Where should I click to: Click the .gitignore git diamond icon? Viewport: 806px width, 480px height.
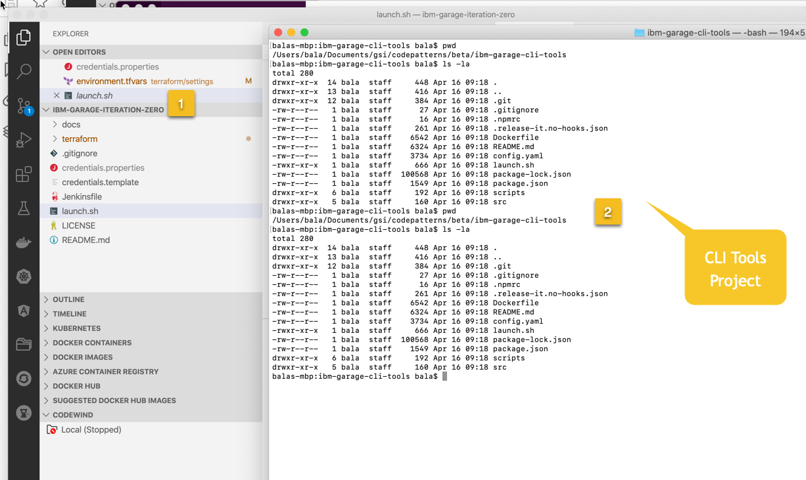(x=54, y=154)
